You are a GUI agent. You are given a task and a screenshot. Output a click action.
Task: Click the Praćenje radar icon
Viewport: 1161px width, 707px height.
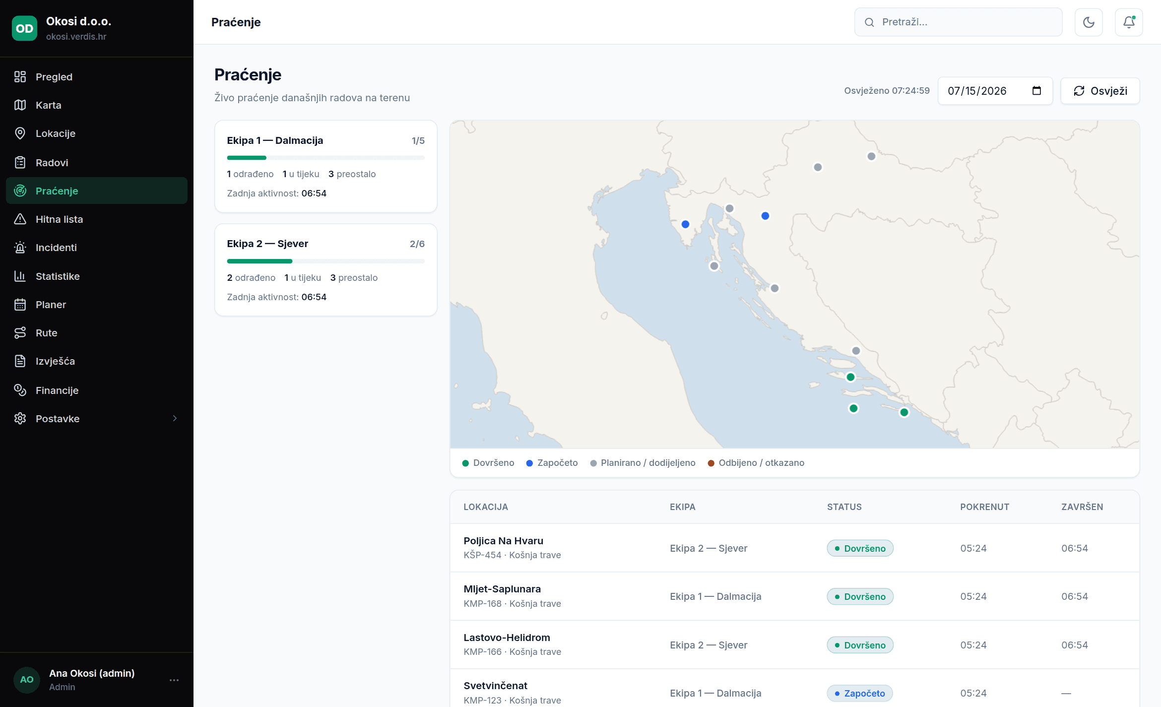click(20, 191)
